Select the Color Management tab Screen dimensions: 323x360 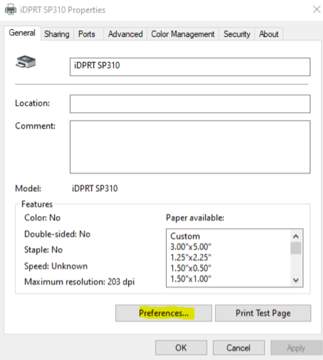point(183,34)
